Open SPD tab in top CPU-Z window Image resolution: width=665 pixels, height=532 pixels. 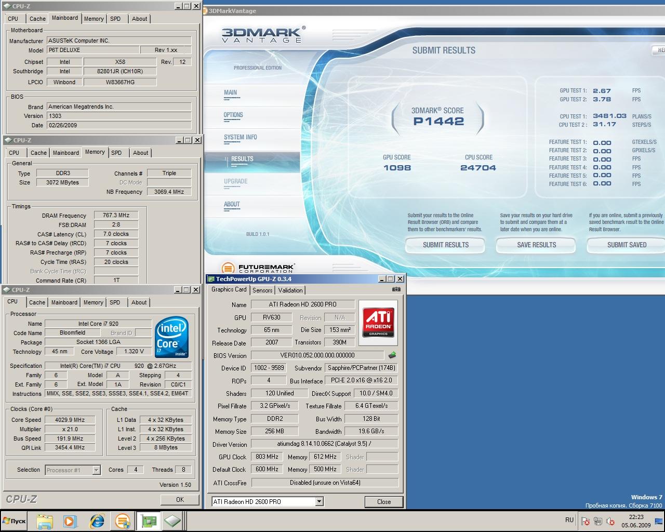[x=115, y=19]
